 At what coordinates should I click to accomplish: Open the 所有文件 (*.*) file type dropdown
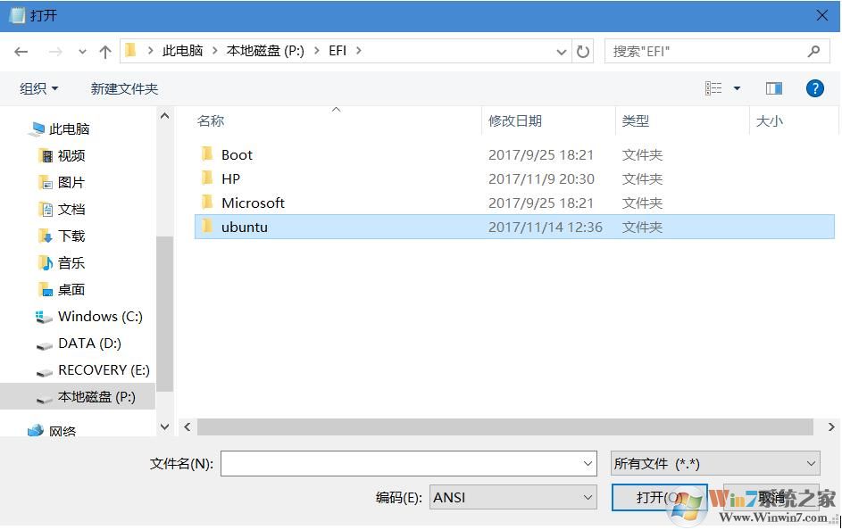click(x=715, y=463)
